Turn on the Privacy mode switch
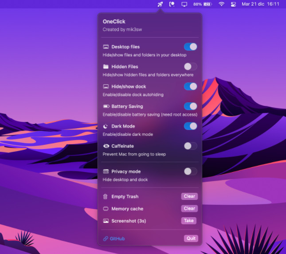 pyautogui.click(x=190, y=172)
